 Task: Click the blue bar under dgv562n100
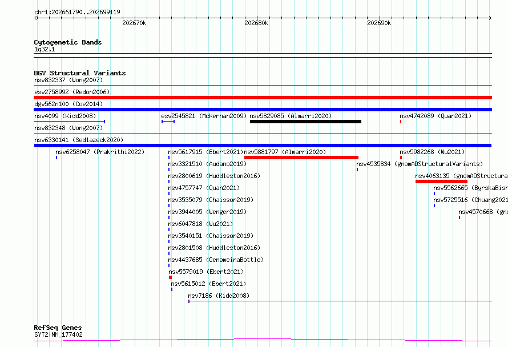pyautogui.click(x=263, y=110)
